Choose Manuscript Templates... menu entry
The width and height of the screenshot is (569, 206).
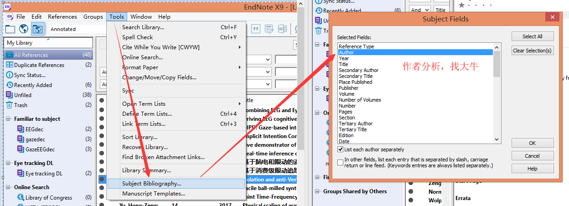click(176, 194)
